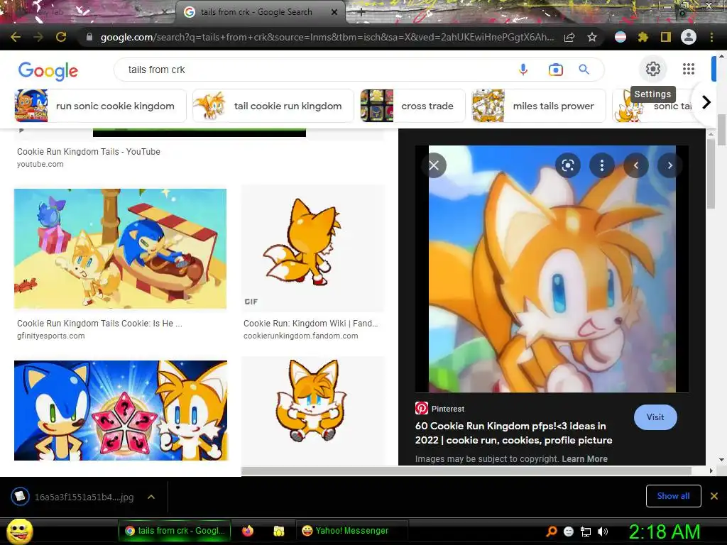Screen dimensions: 727x545
Task: Click the Pinterest source icon
Action: [x=422, y=408]
